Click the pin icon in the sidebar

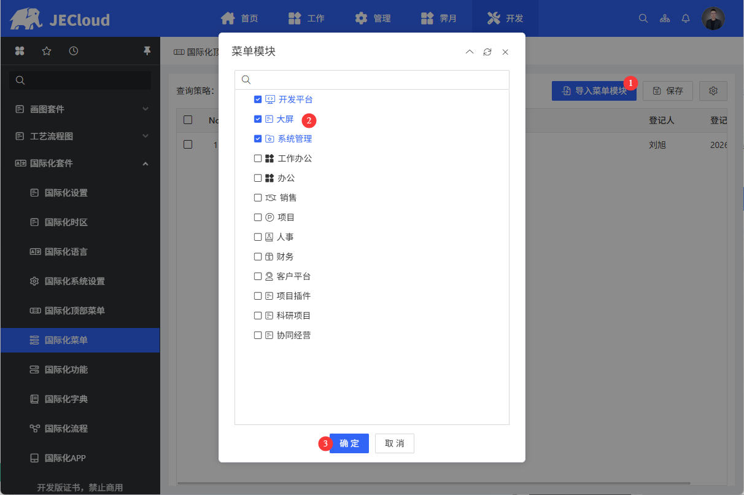(147, 51)
